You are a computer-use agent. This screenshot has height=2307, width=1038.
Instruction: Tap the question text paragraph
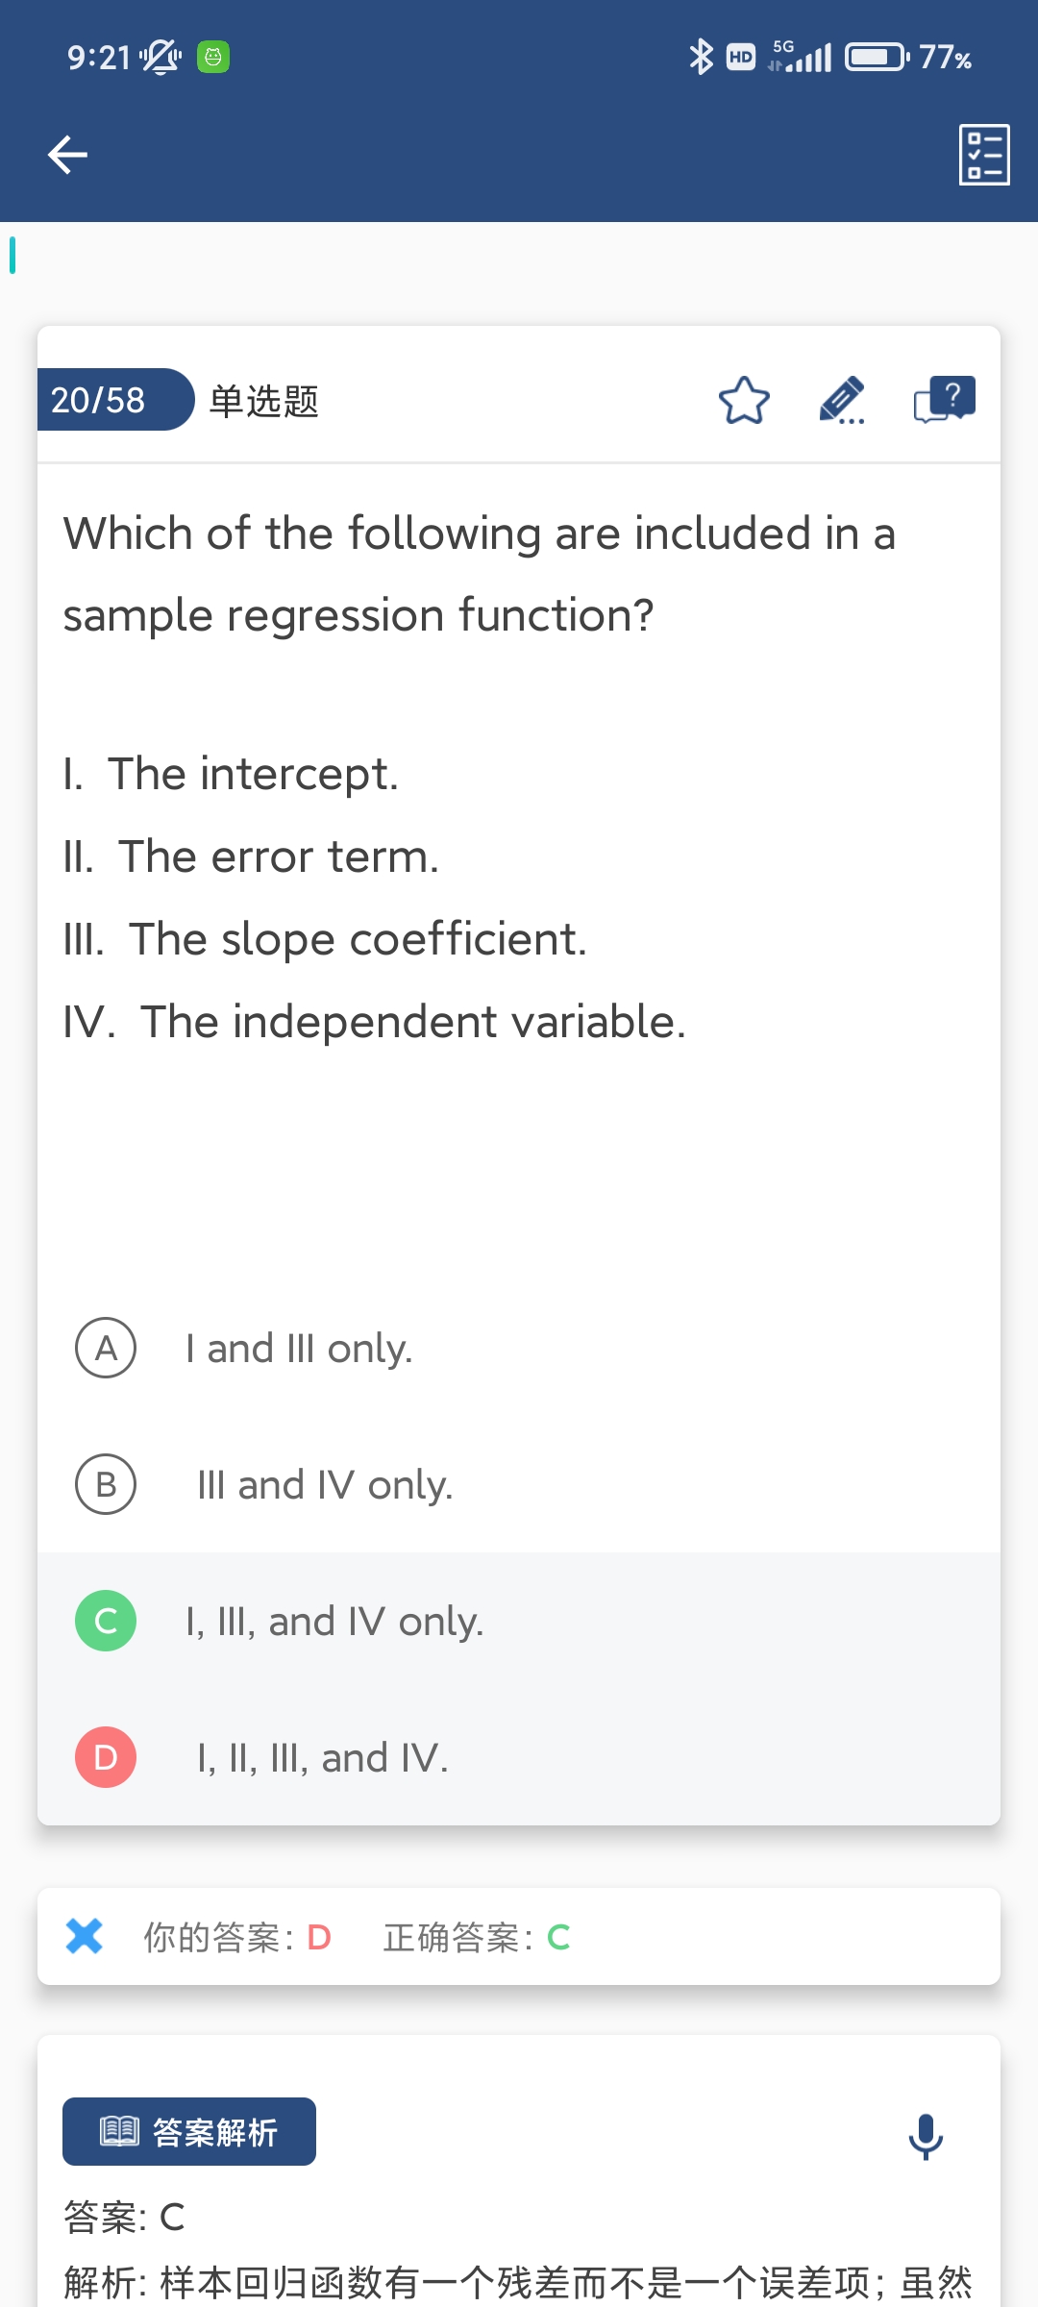click(479, 574)
